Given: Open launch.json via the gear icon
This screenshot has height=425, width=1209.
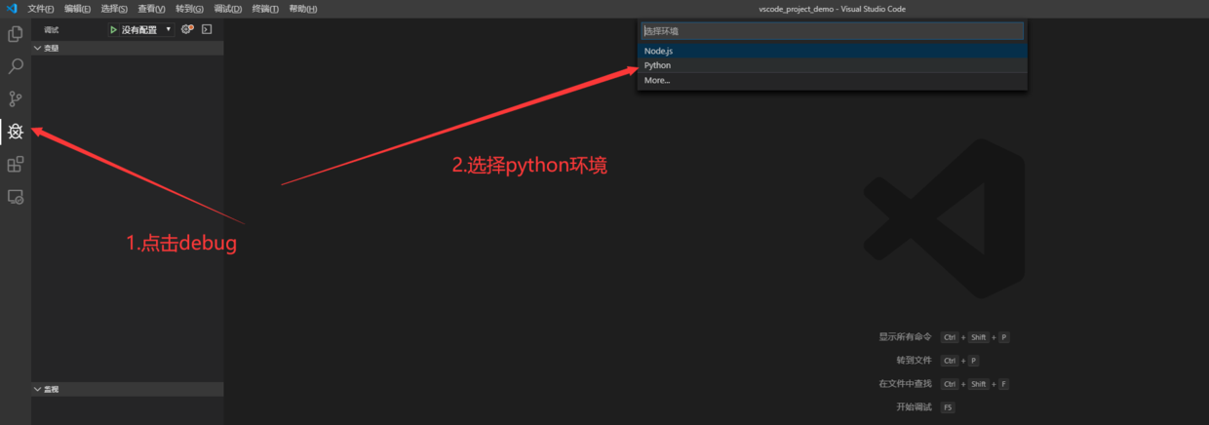Looking at the screenshot, I should pos(187,29).
